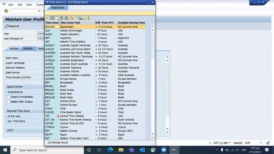Select the CYPRUS time zone entry
The width and height of the screenshot is (274, 154).
pyautogui.click(x=95, y=127)
